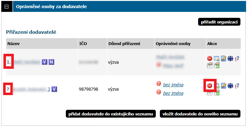
Task: Remove the first supplier via red minus icon
Action: pyautogui.click(x=209, y=58)
